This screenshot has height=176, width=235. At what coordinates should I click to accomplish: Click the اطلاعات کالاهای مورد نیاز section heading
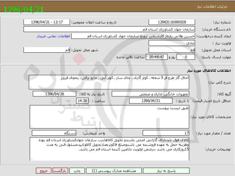[x=209, y=71]
